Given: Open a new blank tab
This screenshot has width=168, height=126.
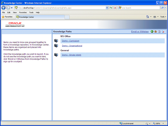Looking at the screenshot, I should click(x=67, y=17).
